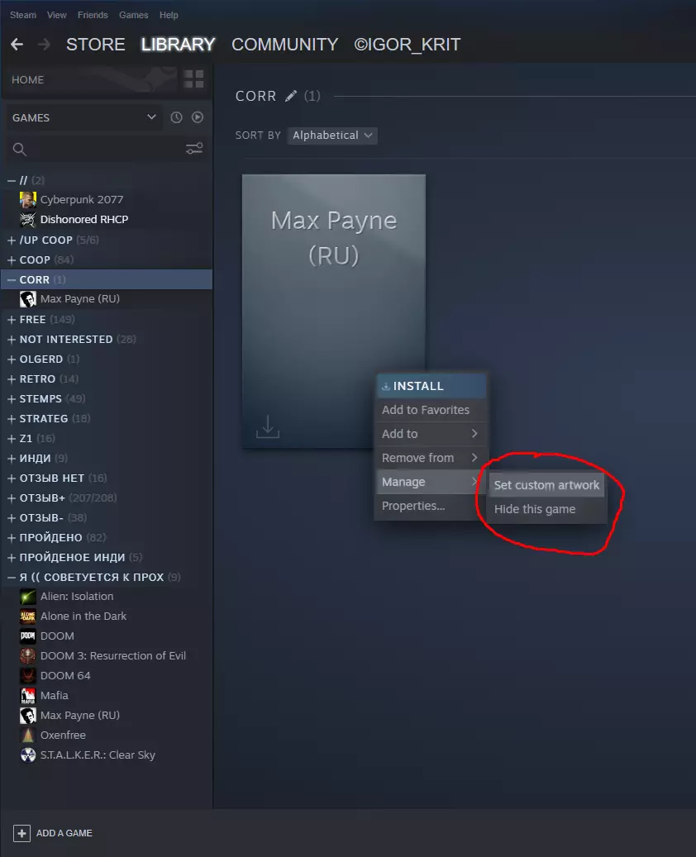Screen dimensions: 696x857
Task: Rename CORR collection with pencil icon
Action: tap(291, 96)
